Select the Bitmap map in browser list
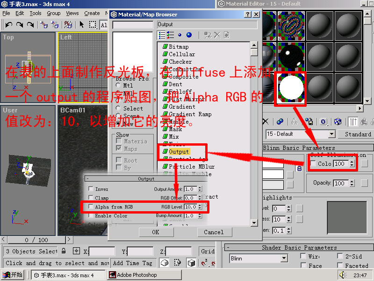Image resolution: width=374 pixels, height=281 pixels. [176, 46]
